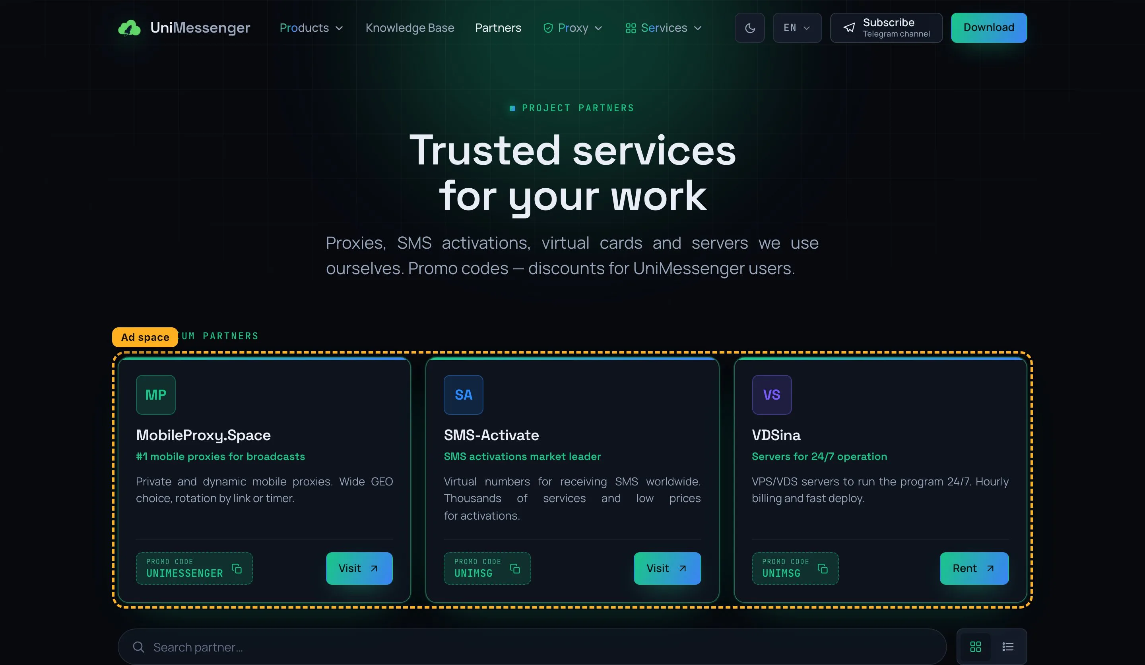Open the EN language dropdown
The height and width of the screenshot is (665, 1145).
[797, 28]
